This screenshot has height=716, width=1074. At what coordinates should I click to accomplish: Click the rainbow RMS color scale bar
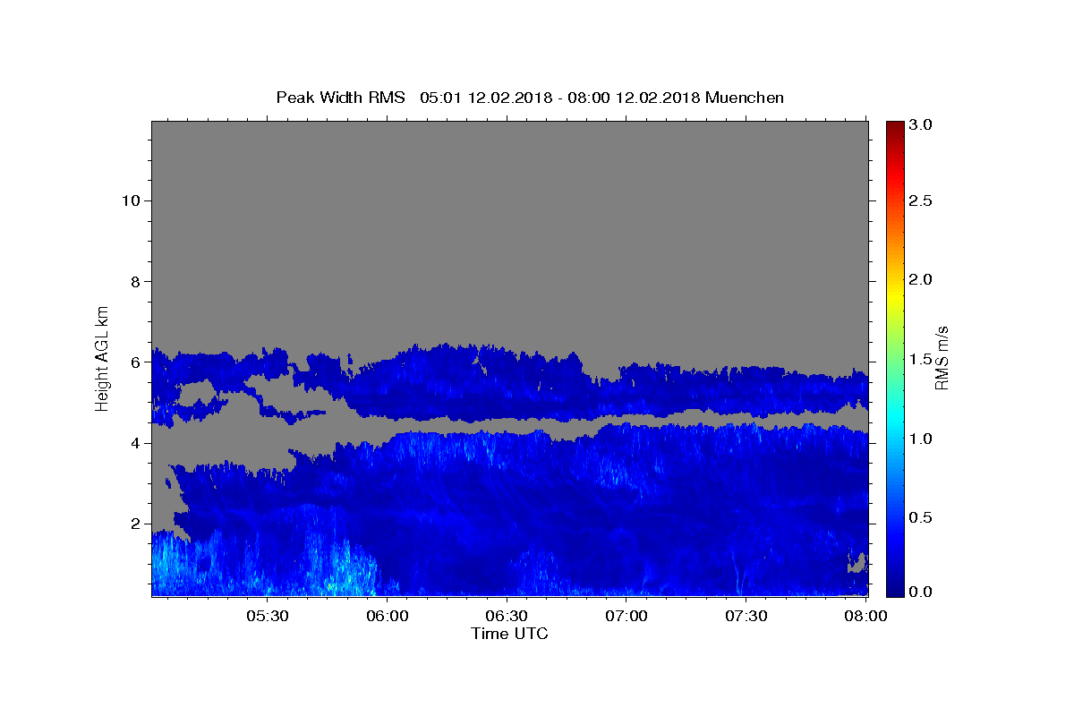(x=895, y=358)
